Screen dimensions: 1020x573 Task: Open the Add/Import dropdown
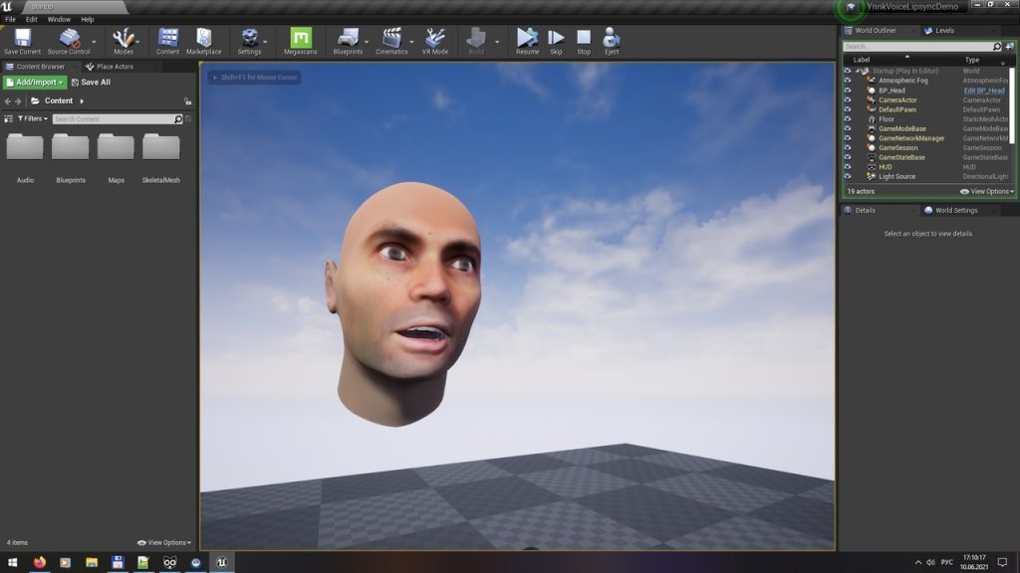36,83
